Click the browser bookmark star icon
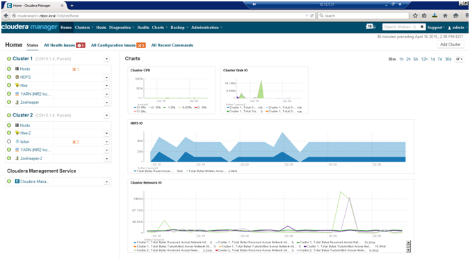470x260 pixels. 415,15
